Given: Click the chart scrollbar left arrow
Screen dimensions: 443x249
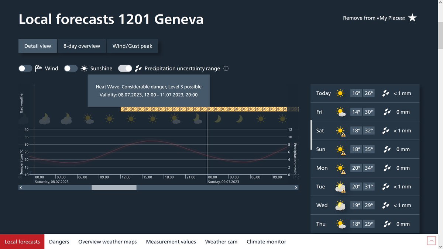Looking at the screenshot, I should [21, 187].
